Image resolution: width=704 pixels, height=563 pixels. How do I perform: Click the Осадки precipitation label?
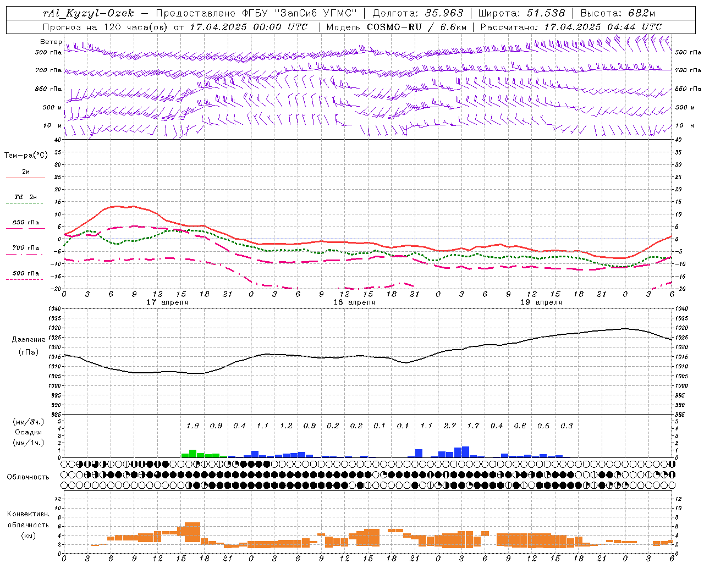[x=28, y=432]
